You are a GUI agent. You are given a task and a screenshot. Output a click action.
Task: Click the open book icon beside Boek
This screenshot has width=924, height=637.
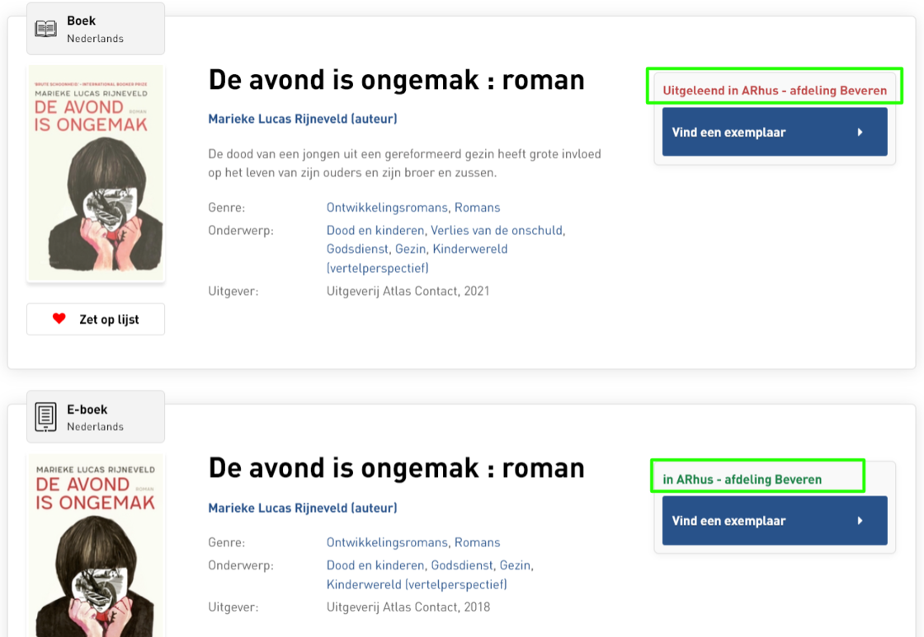[x=46, y=28]
